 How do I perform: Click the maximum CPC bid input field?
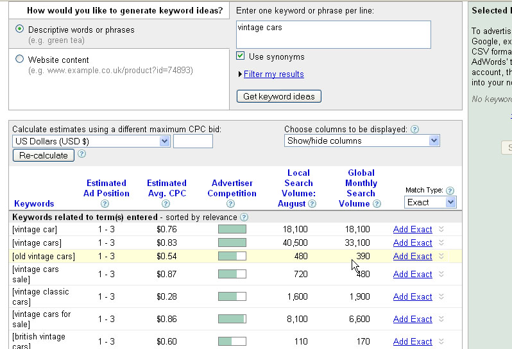pyautogui.click(x=193, y=141)
